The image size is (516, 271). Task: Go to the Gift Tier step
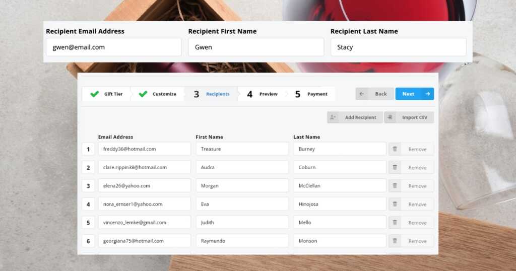coord(106,94)
